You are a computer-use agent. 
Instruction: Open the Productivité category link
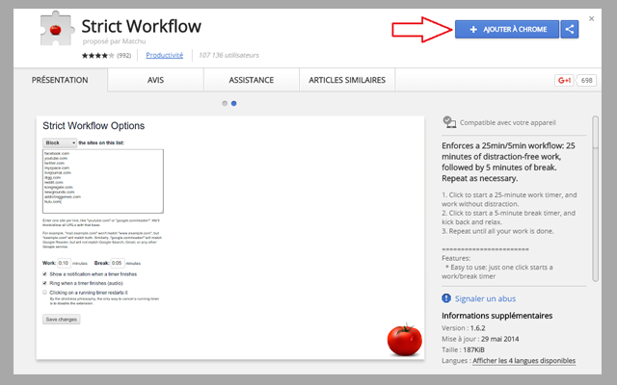(x=165, y=55)
